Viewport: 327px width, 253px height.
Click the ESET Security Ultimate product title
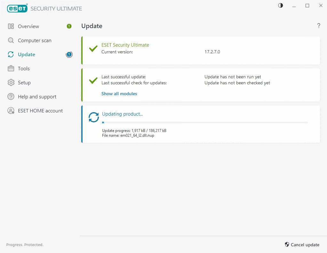pyautogui.click(x=125, y=45)
